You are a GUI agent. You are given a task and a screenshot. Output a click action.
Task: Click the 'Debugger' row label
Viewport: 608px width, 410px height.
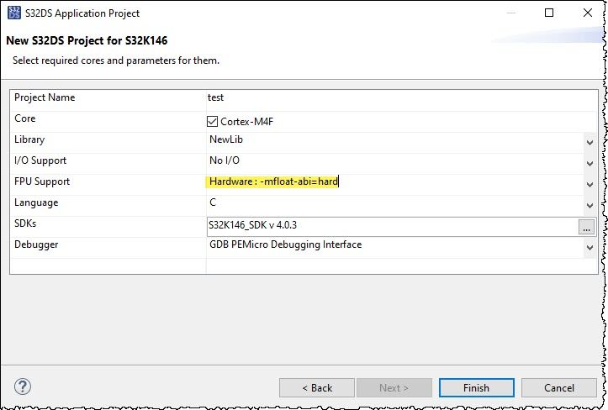[36, 244]
